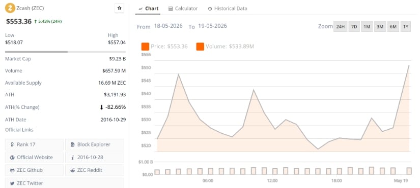Click the ATH change -82.66%
The image size is (420, 188).
[113, 107]
